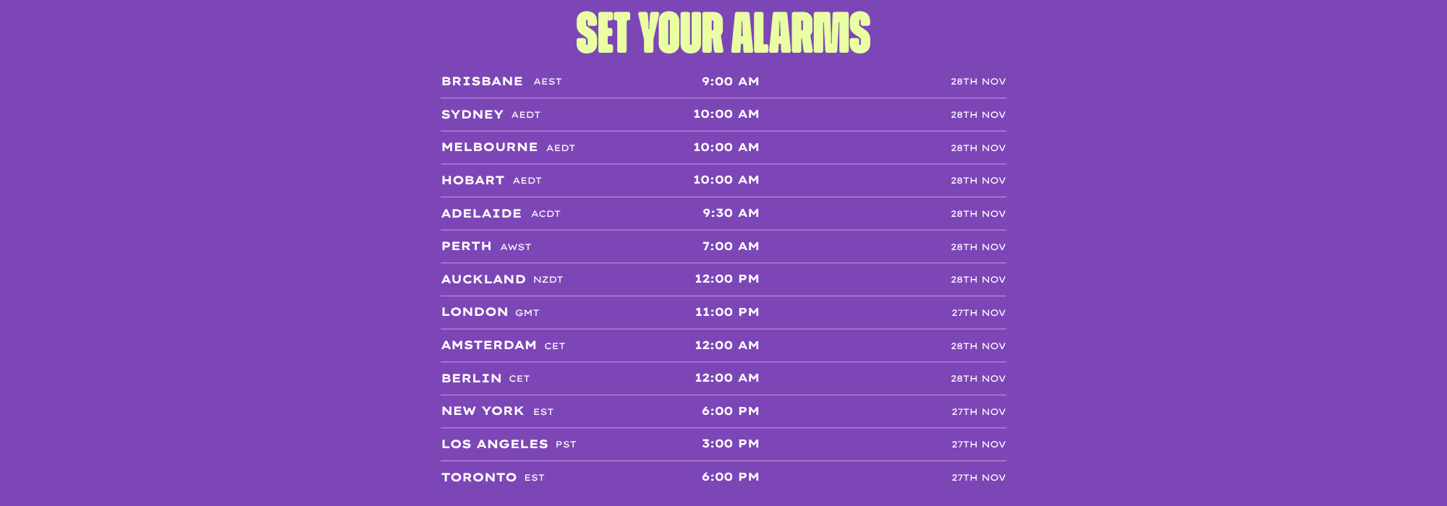Click Sydney's 10:00 AM time
The image size is (1447, 506).
coord(726,114)
